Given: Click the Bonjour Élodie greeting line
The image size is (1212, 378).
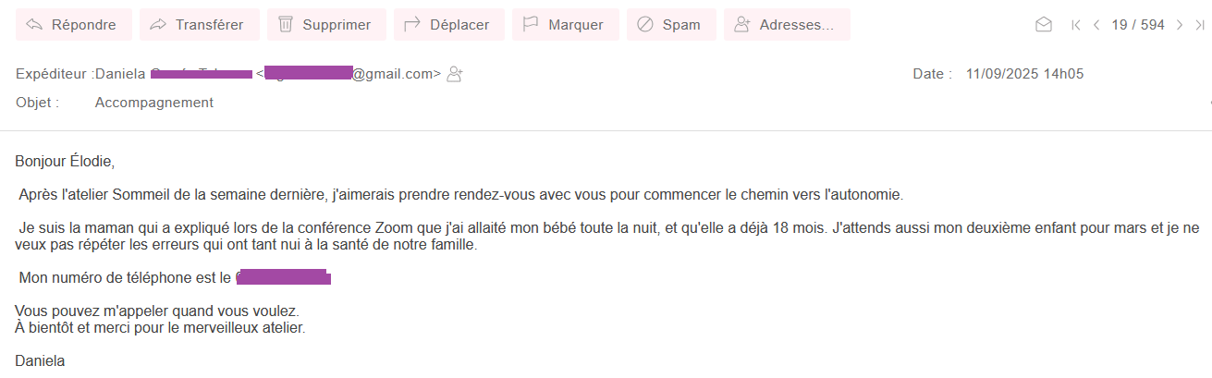Looking at the screenshot, I should (x=65, y=162).
